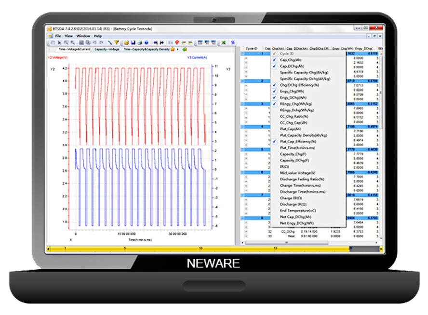The width and height of the screenshot is (428, 315).
Task: Toggle the Plat_Cap_Efficiency(%) column off
Action: (274, 141)
